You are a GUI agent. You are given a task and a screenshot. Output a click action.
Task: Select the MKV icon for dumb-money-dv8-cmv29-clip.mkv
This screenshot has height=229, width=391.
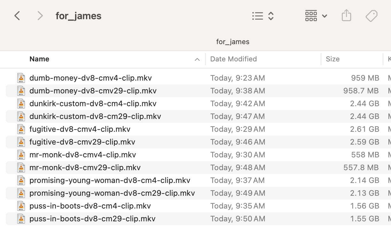tap(21, 91)
